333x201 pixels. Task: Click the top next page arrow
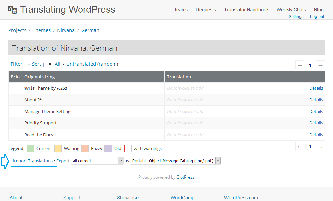tap(320, 65)
